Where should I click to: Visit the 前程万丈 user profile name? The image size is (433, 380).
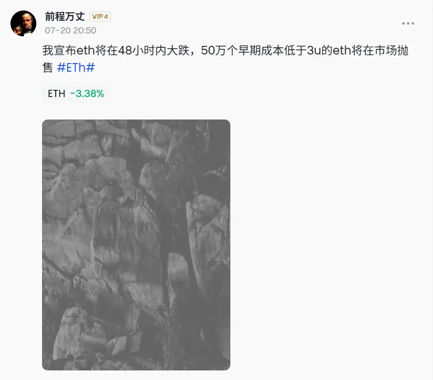[x=65, y=17]
